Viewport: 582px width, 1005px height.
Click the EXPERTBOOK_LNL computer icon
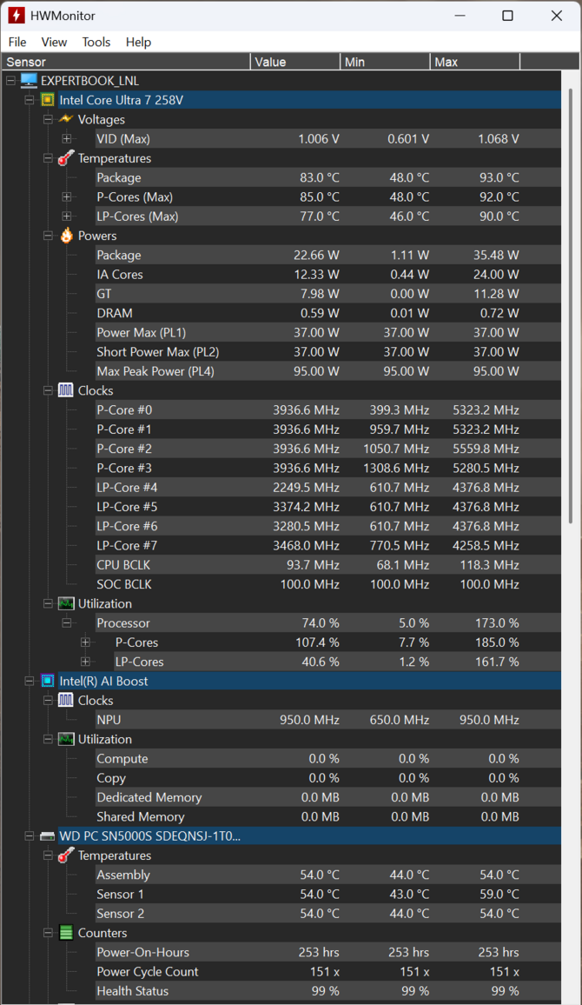(29, 81)
